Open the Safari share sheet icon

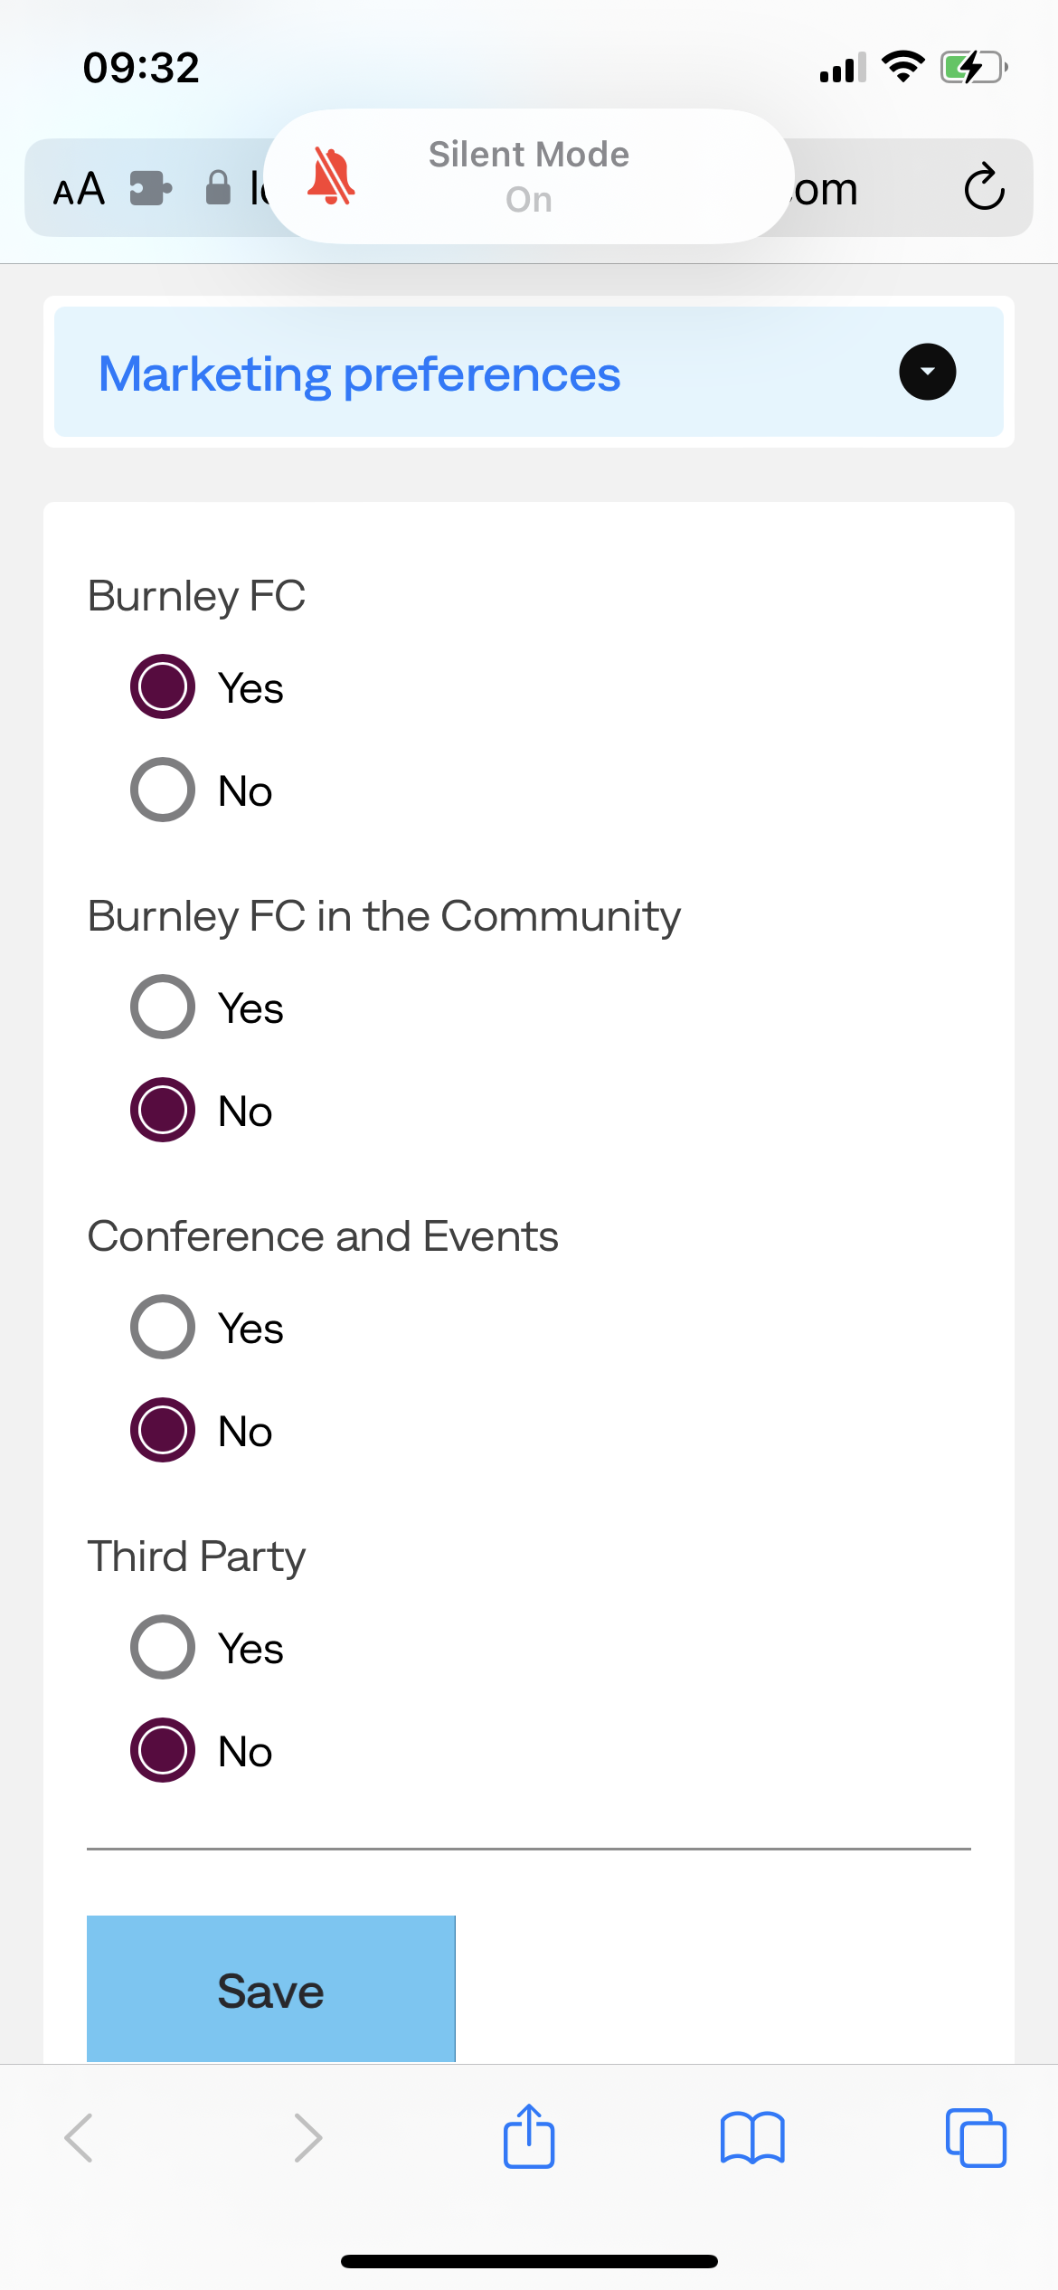[x=528, y=2137]
